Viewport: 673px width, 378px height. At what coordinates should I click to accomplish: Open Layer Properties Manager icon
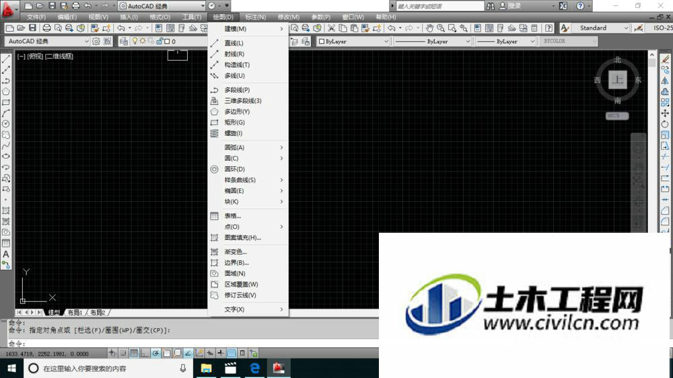(x=124, y=41)
